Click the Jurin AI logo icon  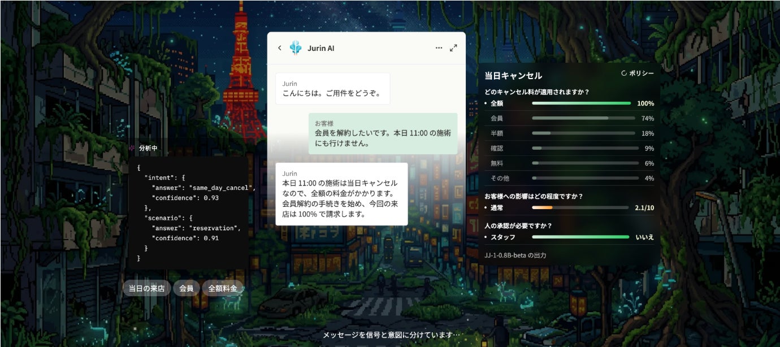point(296,48)
